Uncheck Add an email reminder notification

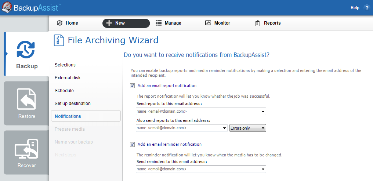pos(133,145)
